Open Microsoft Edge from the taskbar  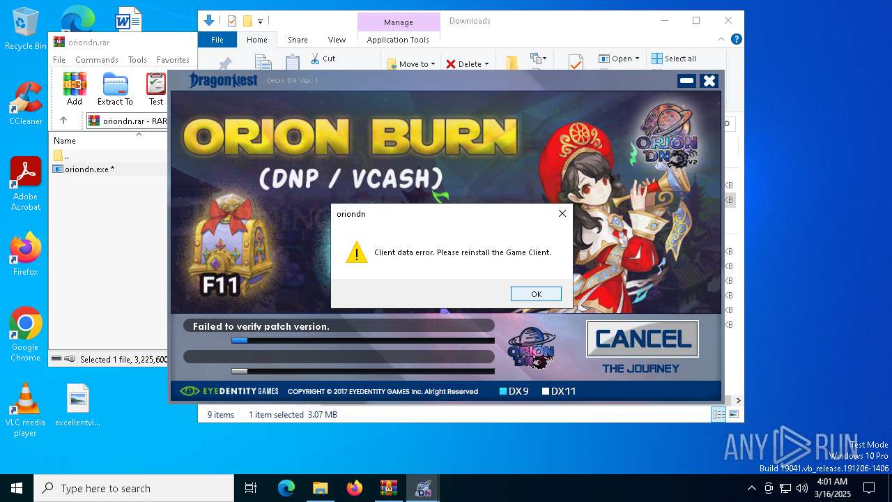coord(286,488)
